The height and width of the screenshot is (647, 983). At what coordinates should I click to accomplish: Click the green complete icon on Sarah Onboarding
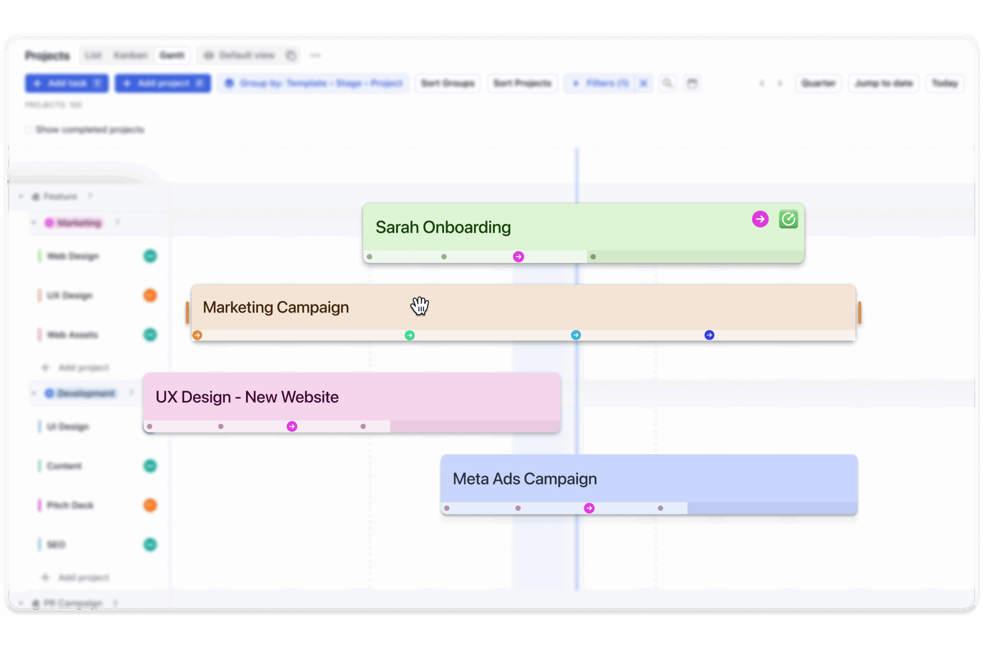[788, 219]
